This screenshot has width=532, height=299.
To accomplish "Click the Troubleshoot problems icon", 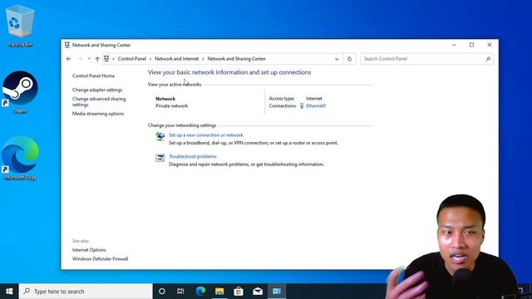I will [160, 158].
